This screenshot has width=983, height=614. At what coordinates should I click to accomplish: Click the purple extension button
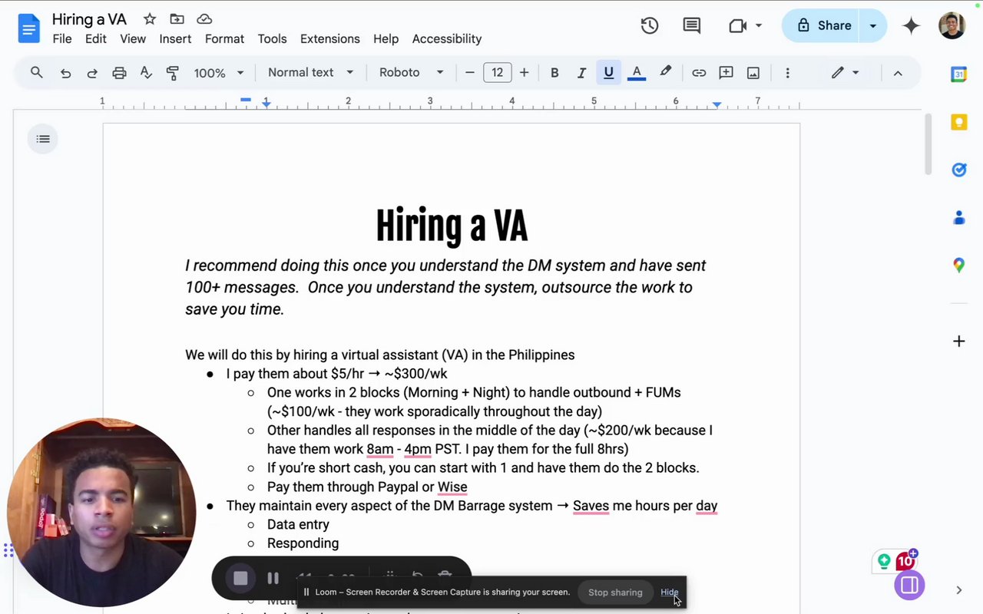click(x=909, y=586)
